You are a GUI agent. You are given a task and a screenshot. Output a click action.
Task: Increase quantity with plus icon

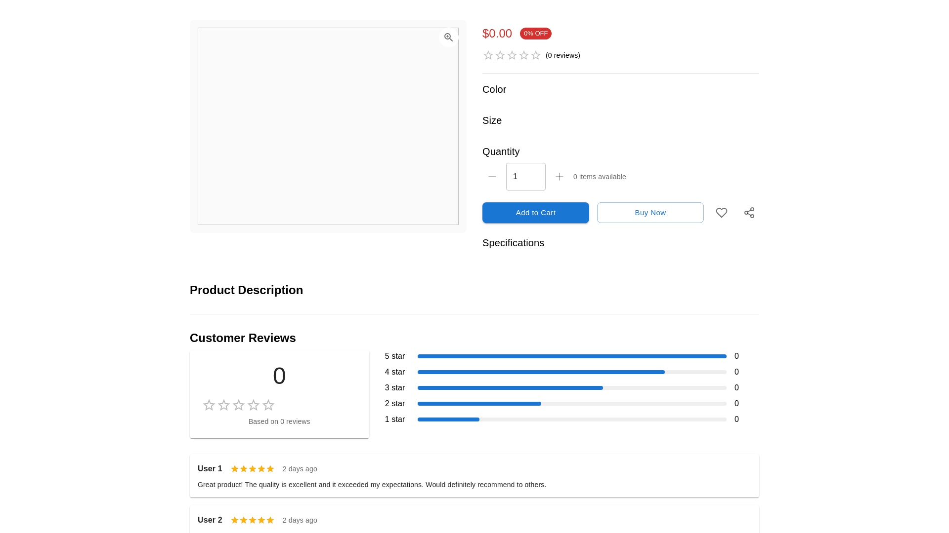(560, 177)
